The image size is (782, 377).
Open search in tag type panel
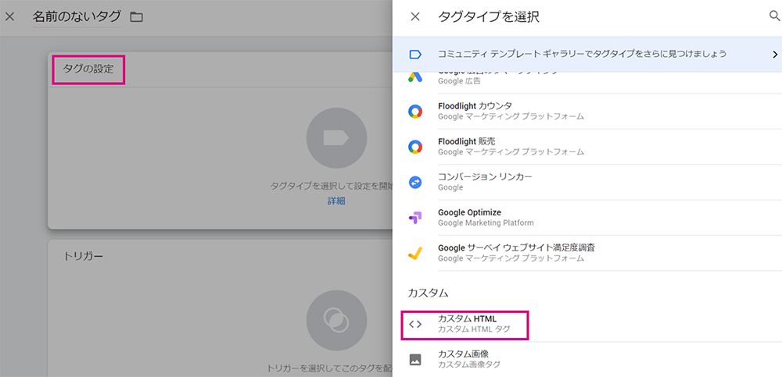[x=774, y=16]
